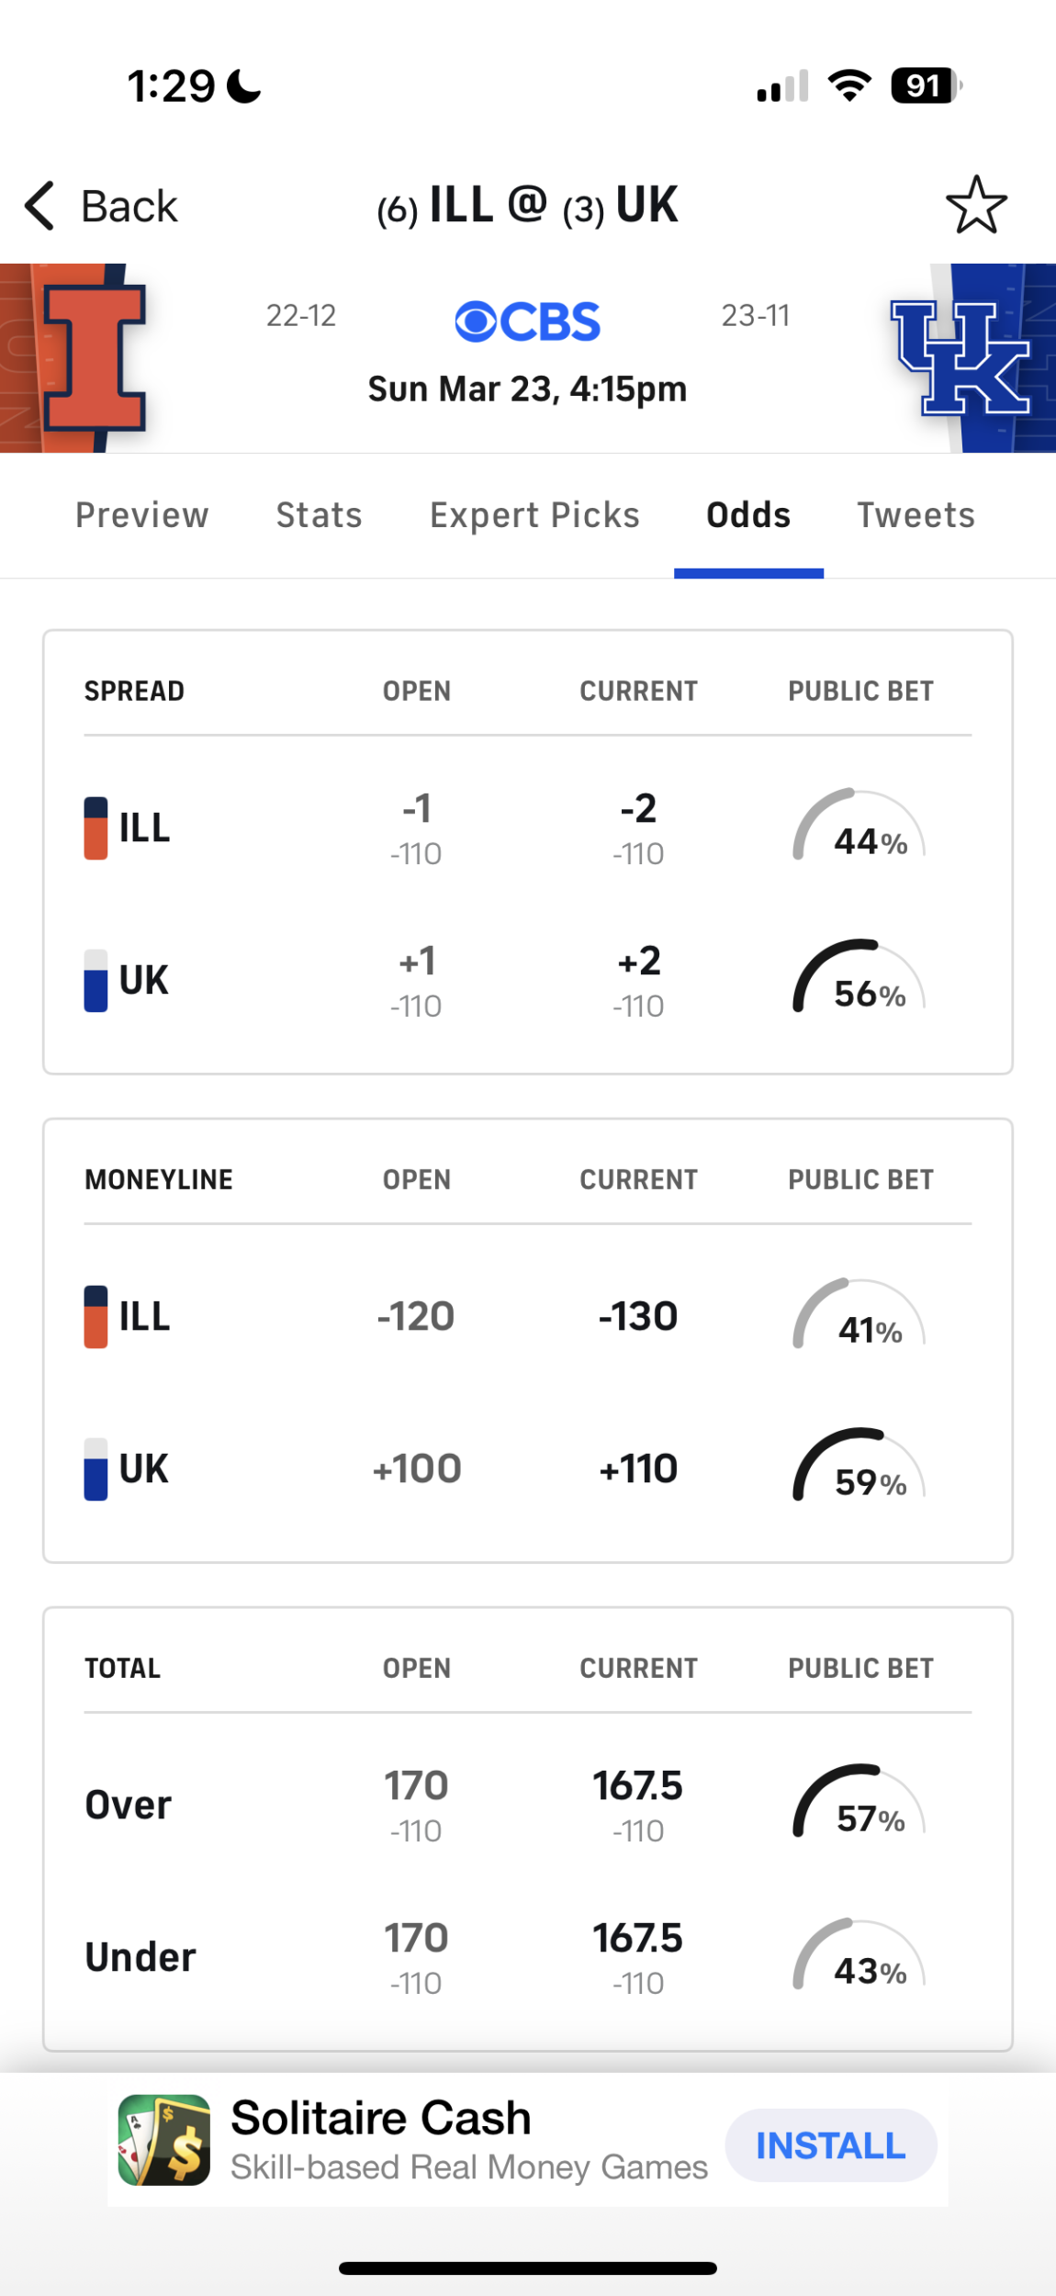Tap the UK moneyline 59% gauge

point(859,1468)
